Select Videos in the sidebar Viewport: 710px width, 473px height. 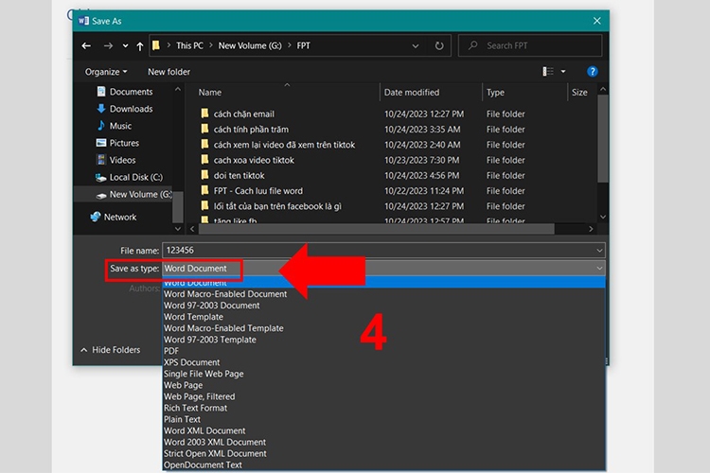(115, 160)
